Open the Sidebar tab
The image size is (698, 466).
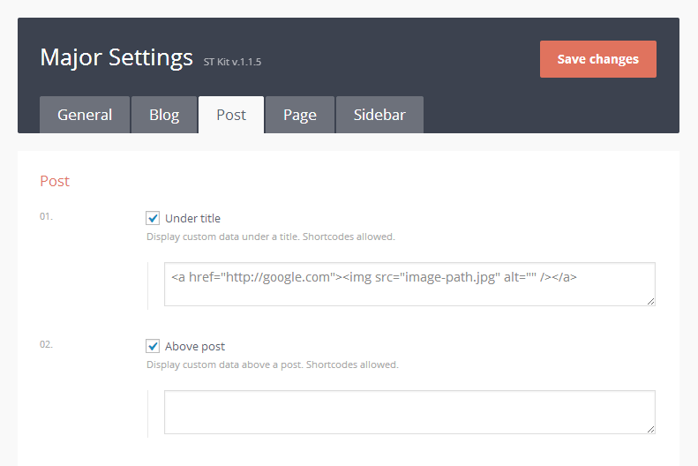tap(379, 115)
